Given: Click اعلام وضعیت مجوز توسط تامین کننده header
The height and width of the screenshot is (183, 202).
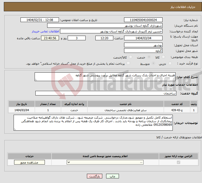Looking at the screenshot, I should 105,156.
